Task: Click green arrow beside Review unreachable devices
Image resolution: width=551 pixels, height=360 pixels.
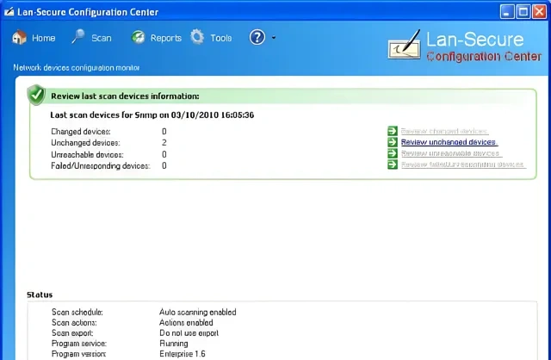Action: coord(393,153)
